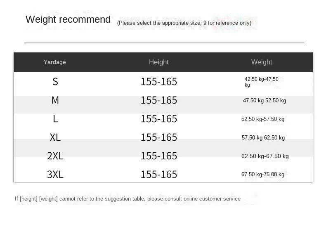Select the 3XL size cell
The image size is (326, 234).
(x=55, y=174)
